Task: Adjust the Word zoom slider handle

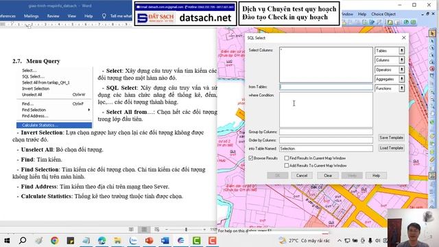Action: pos(186,229)
